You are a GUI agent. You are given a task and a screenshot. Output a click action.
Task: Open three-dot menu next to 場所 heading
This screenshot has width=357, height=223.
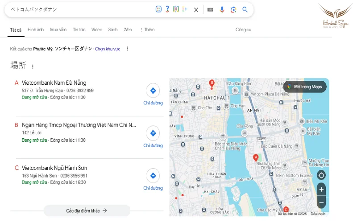tap(33, 66)
